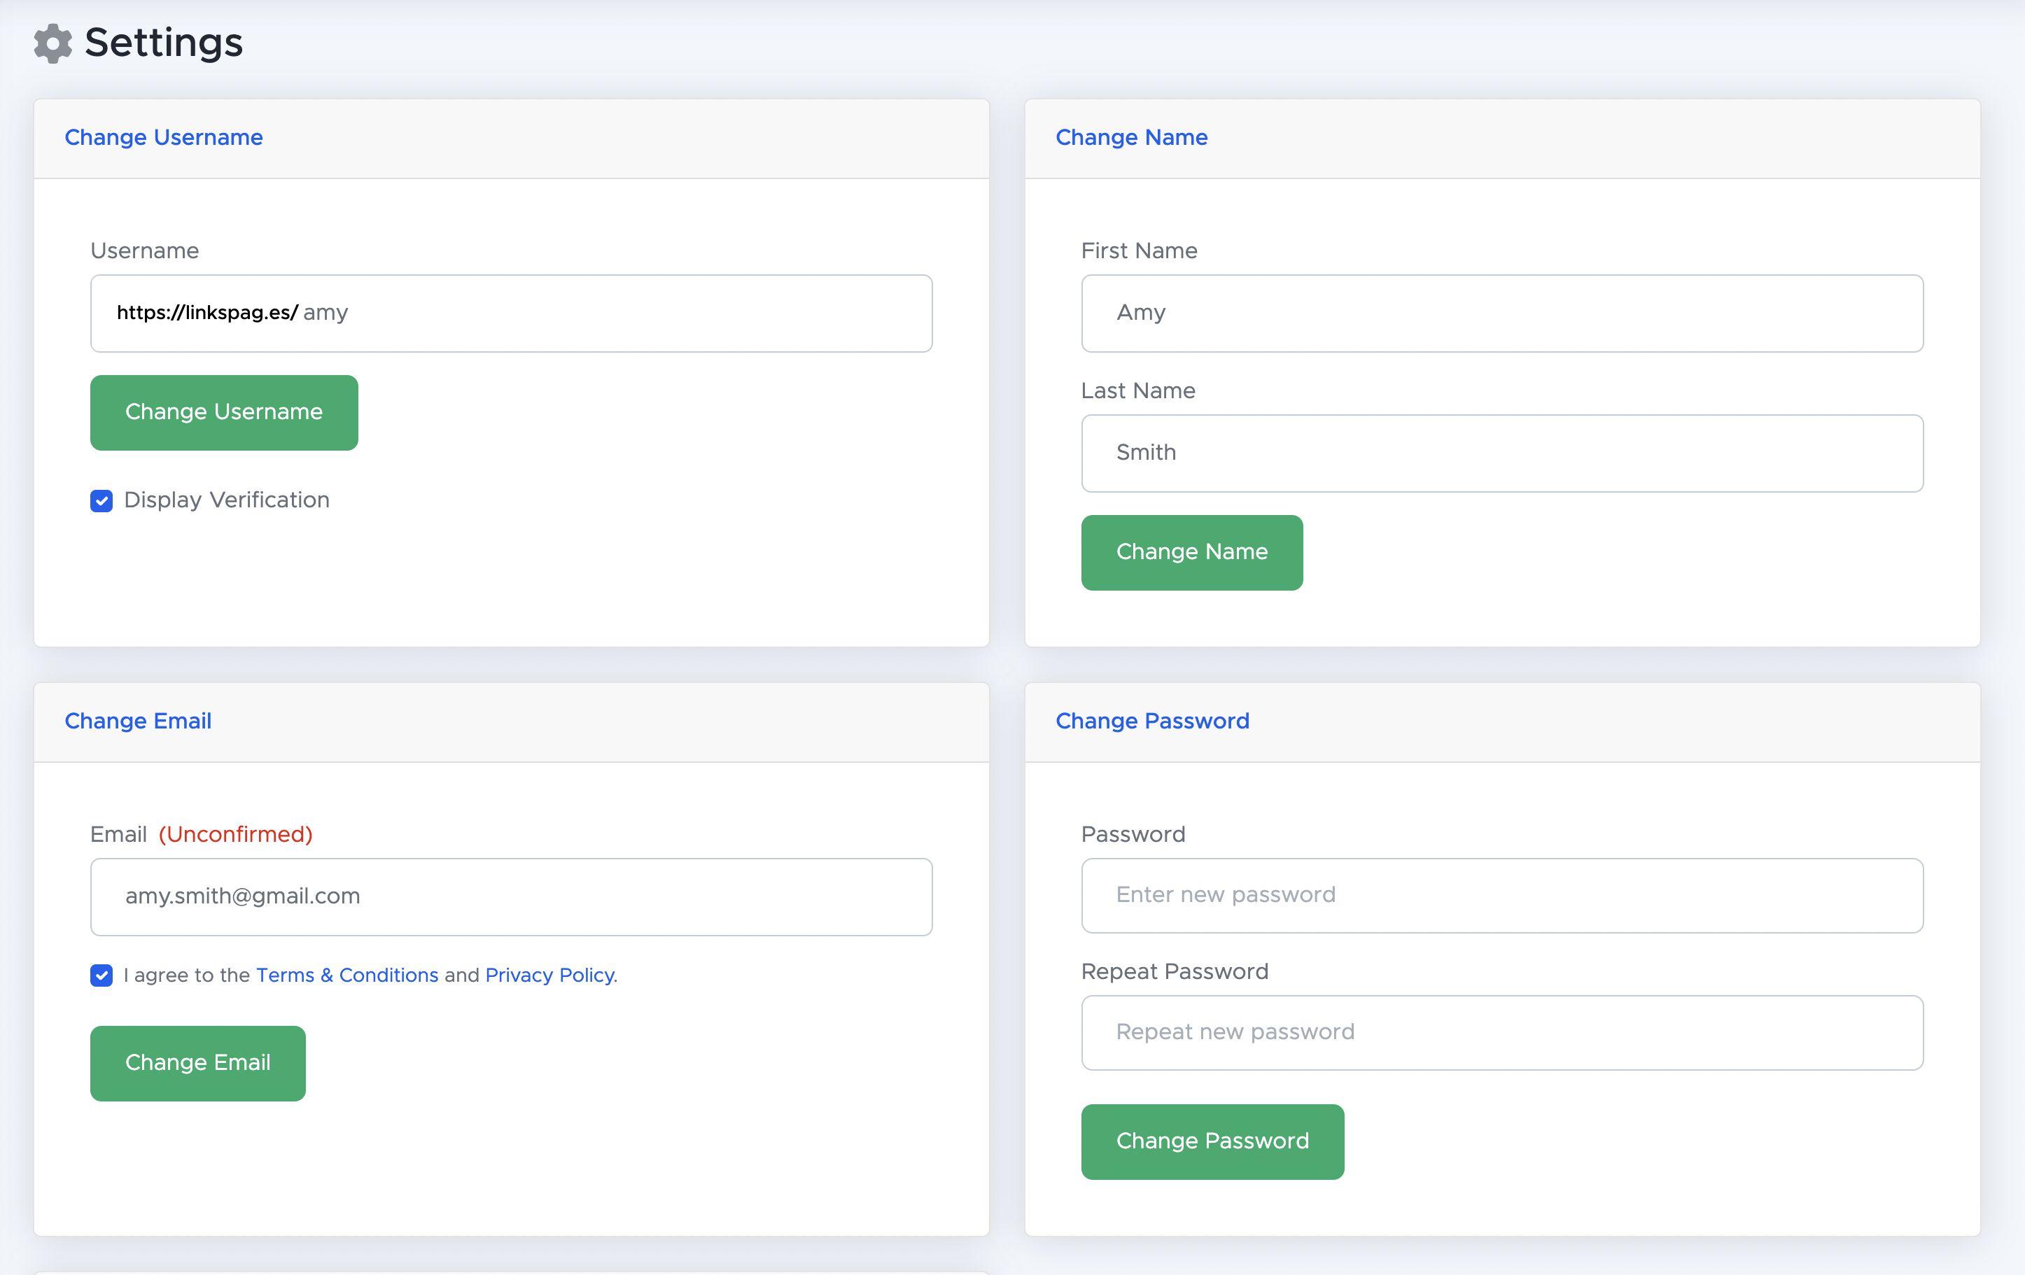Screen dimensions: 2025x1275
Task: Click the Change Username card heading
Action: (x=164, y=137)
